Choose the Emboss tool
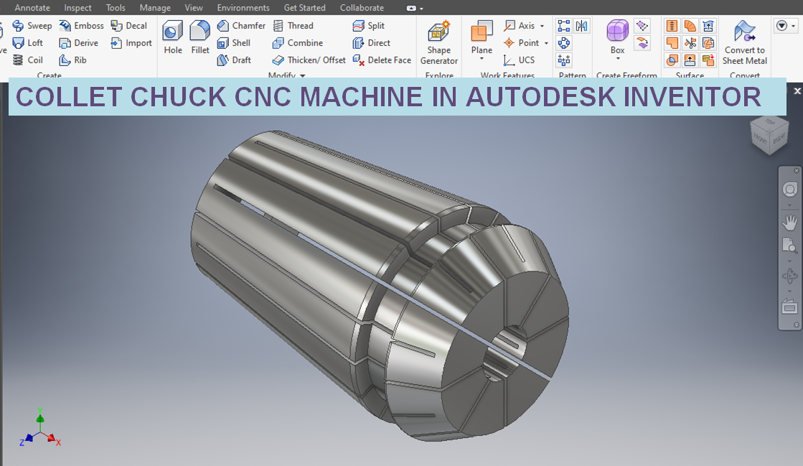This screenshot has width=803, height=466. (81, 26)
